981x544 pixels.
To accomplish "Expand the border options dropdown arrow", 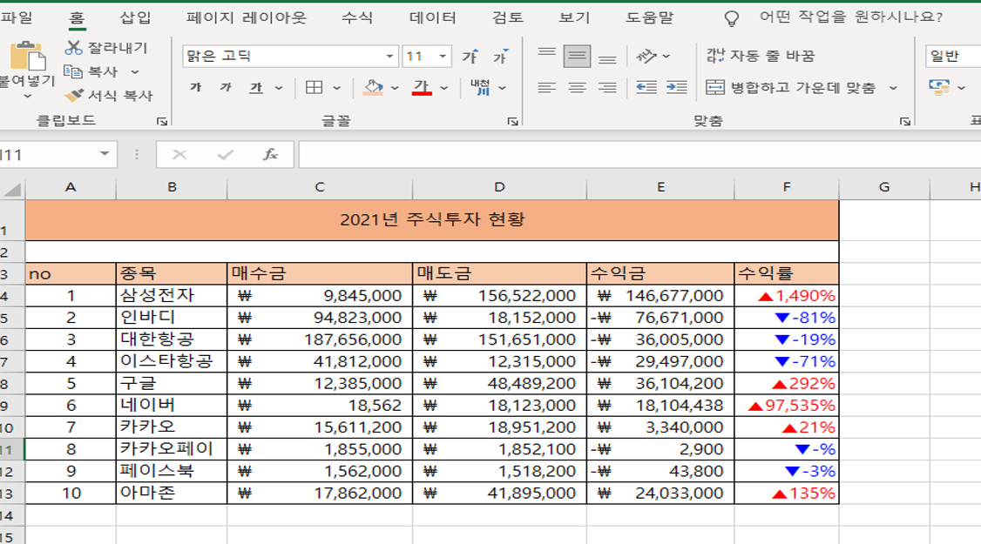I will coord(335,87).
